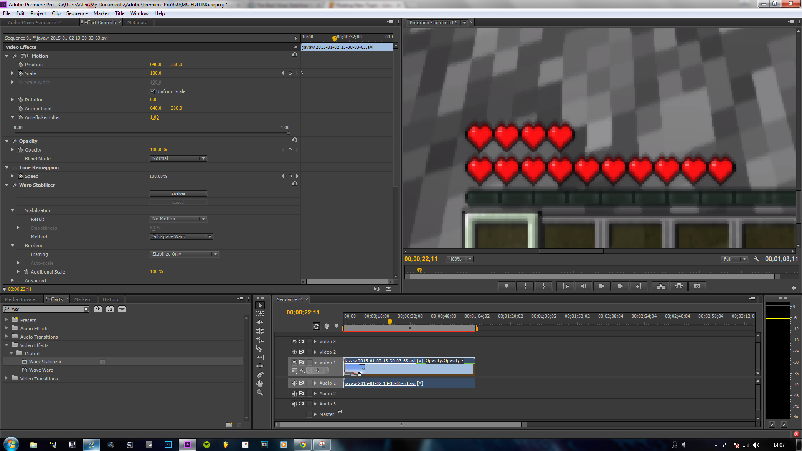802x451 pixels.
Task: Click the Play button in Program monitor
Action: [x=601, y=286]
